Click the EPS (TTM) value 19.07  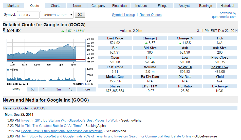[150, 91]
